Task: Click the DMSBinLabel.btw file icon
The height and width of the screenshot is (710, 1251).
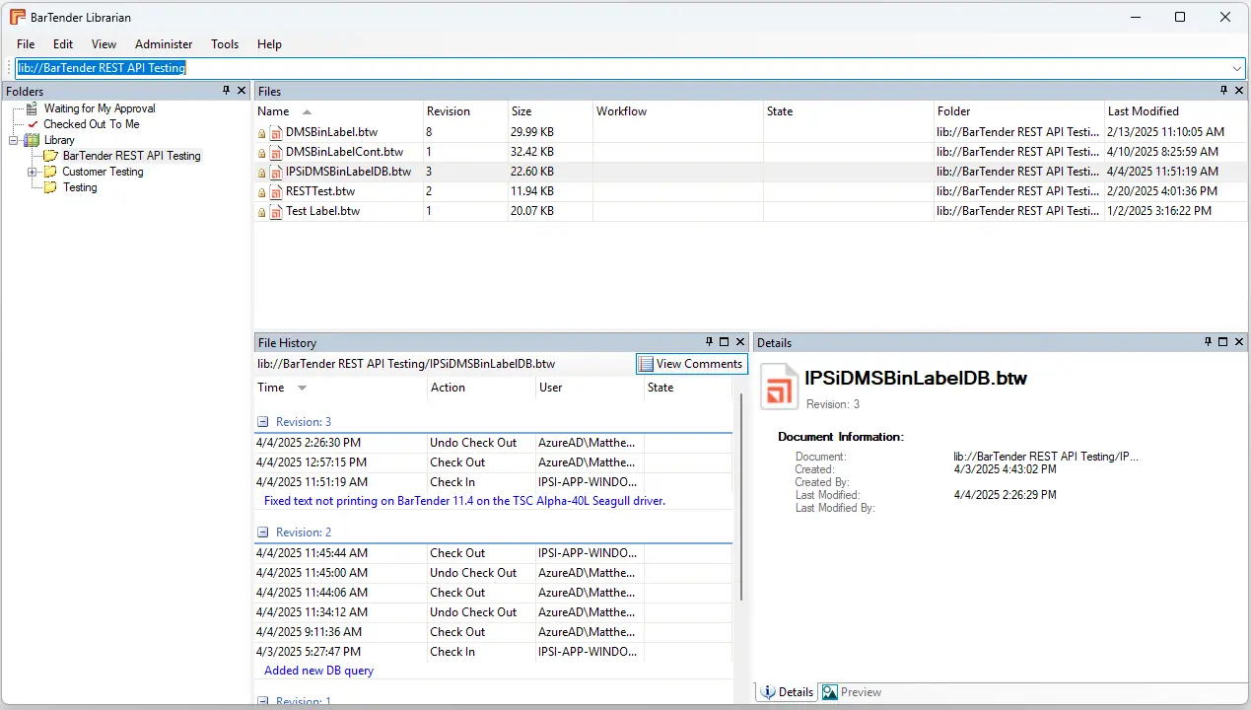Action: (276, 132)
